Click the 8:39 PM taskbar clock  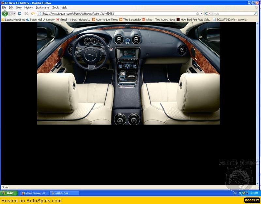[x=254, y=193]
